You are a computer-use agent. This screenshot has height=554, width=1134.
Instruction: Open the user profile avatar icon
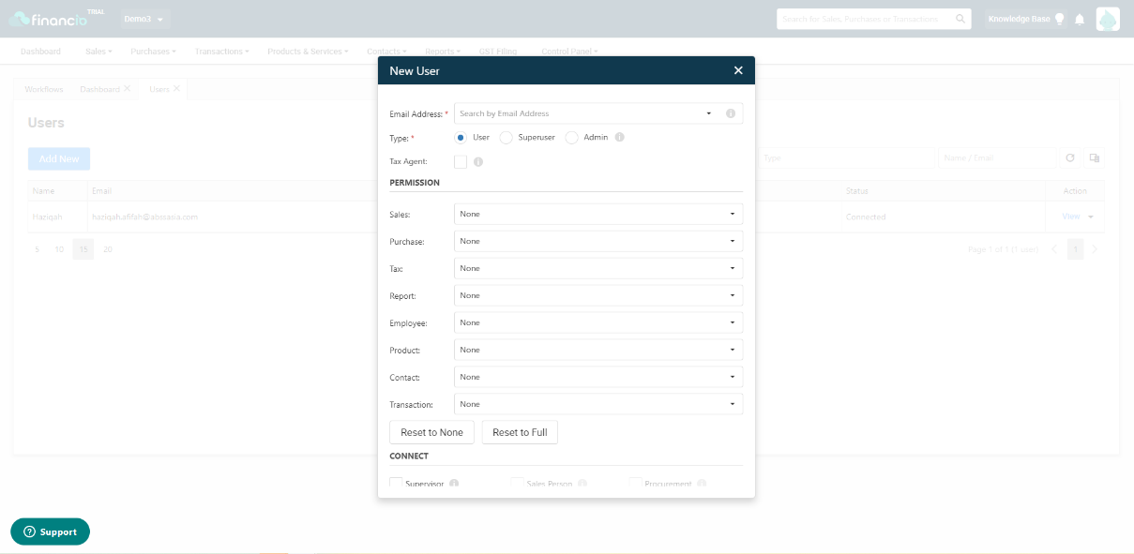click(x=1108, y=19)
